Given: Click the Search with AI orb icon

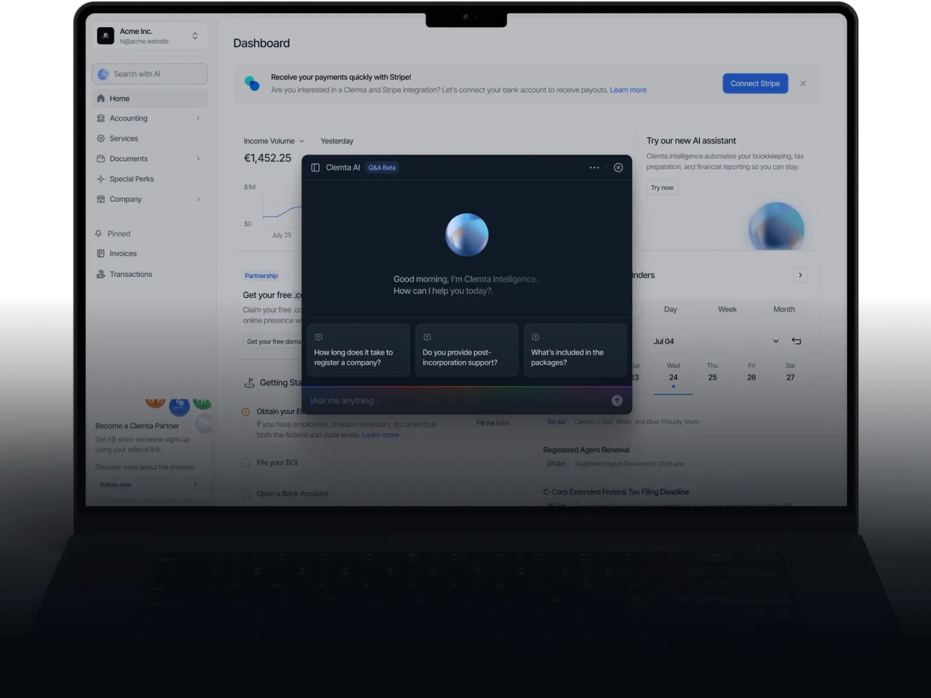Looking at the screenshot, I should 104,74.
